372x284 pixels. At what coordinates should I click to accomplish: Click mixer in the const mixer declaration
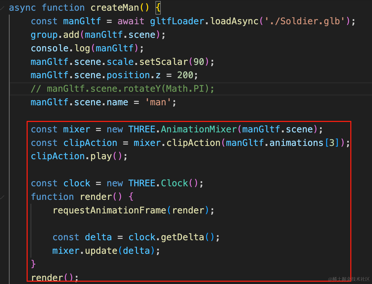[77, 129]
